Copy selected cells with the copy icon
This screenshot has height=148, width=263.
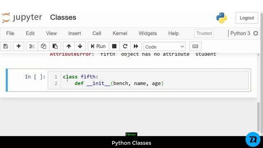pos(44,46)
